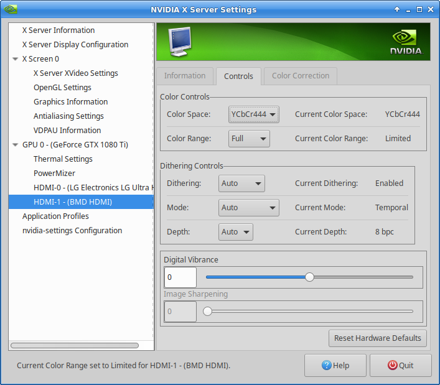Select Thermal Settings in the sidebar

coord(63,159)
